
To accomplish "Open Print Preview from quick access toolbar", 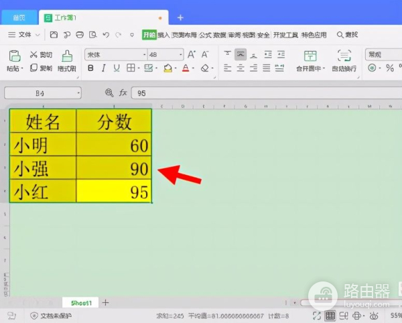I will (92, 35).
